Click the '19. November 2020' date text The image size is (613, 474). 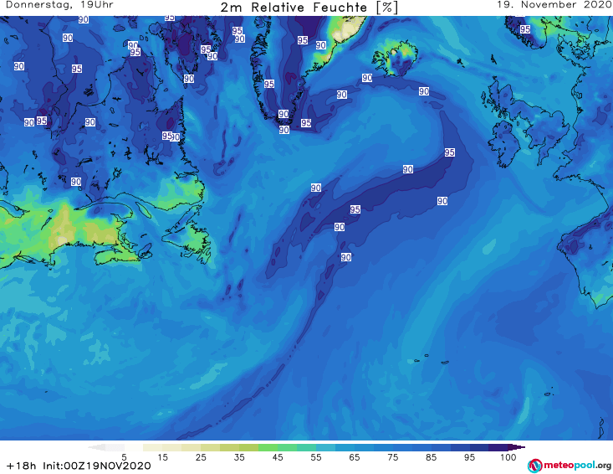(x=554, y=5)
